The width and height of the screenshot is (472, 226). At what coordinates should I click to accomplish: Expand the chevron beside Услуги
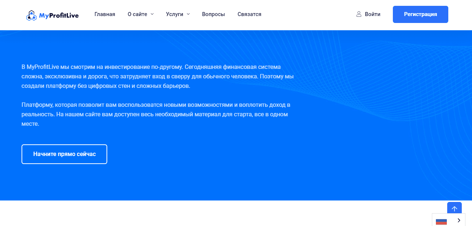[188, 14]
